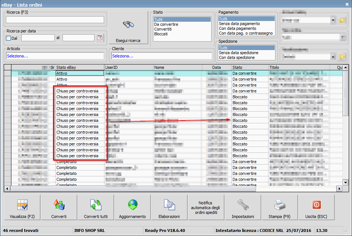
Task: Start the Aggiornamento globe update
Action: click(x=132, y=207)
